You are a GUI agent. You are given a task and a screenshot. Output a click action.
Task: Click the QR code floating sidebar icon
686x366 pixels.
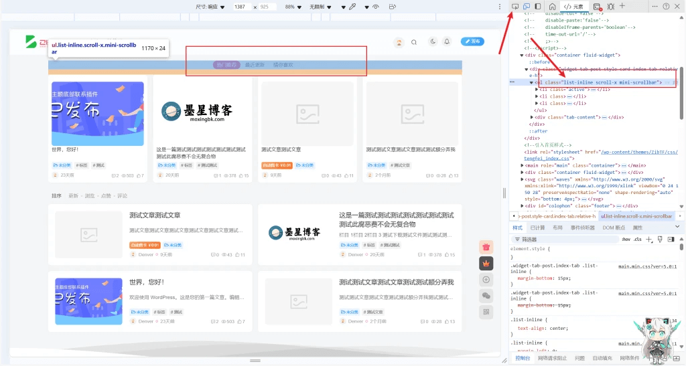point(486,312)
